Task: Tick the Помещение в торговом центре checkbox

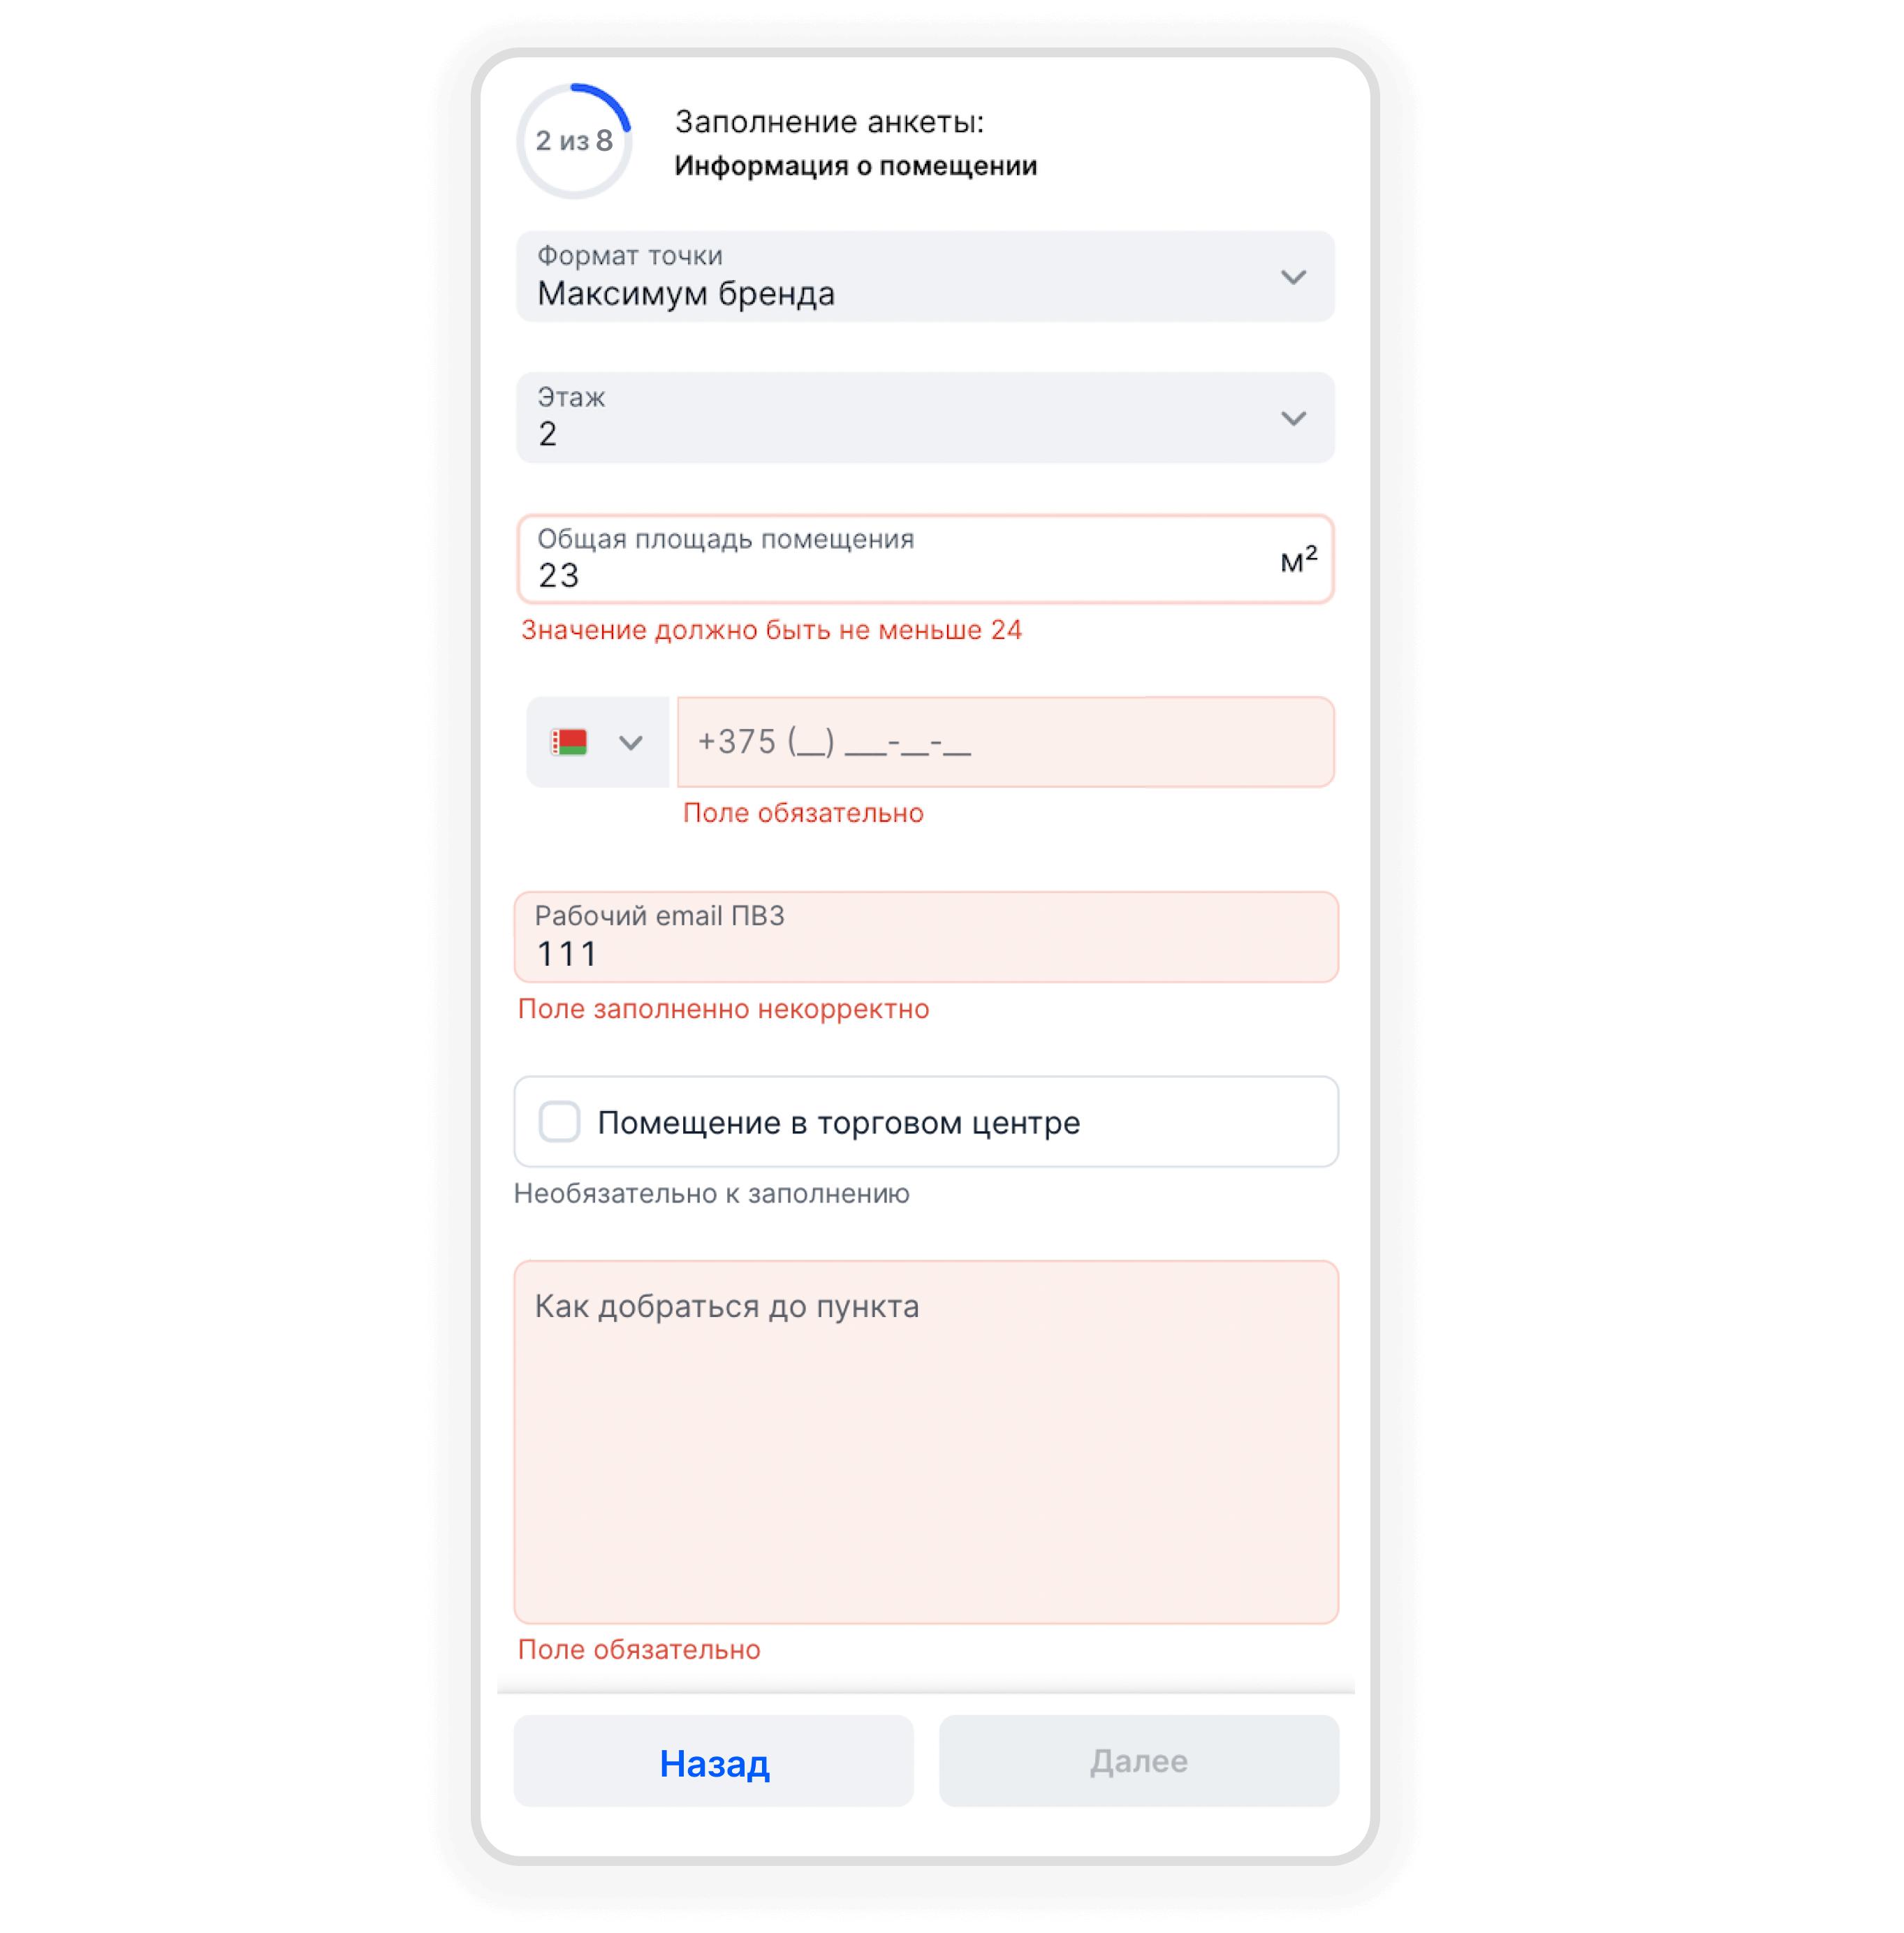Action: (x=559, y=1122)
